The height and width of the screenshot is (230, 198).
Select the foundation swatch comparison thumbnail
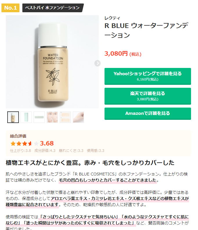click(x=65, y=117)
